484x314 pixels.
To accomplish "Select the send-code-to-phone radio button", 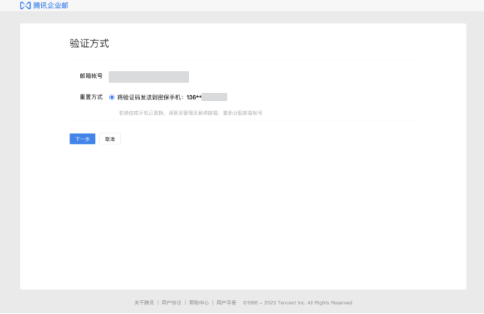I will [111, 97].
